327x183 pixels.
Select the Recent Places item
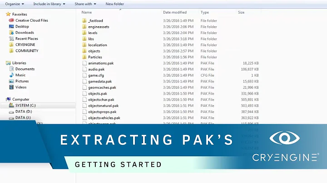tap(26, 39)
